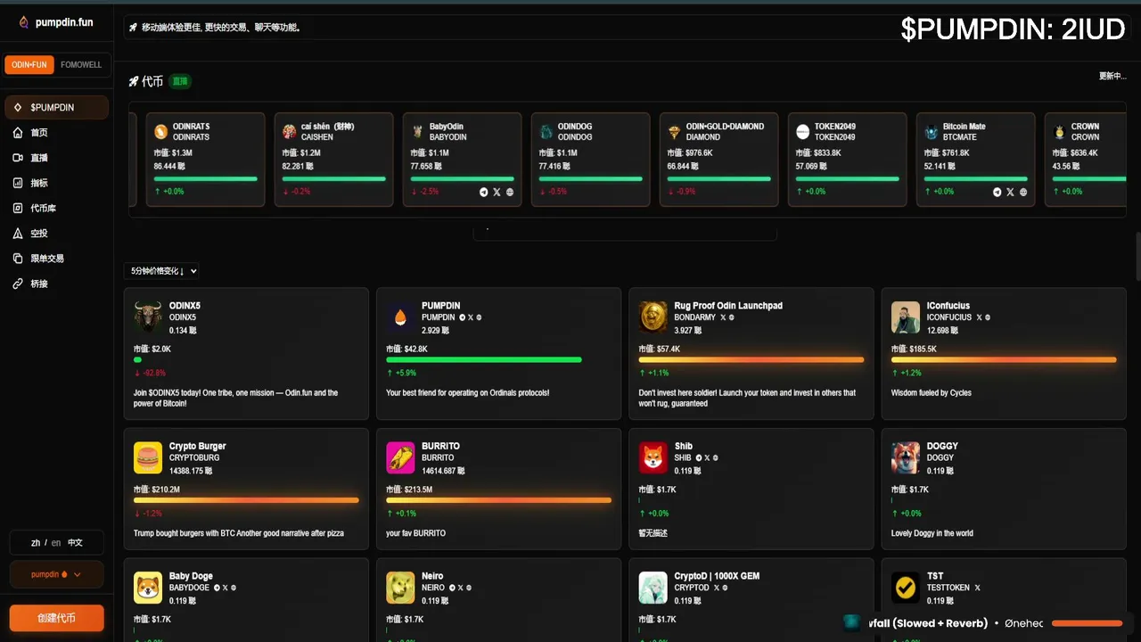Select zh language option
Viewport: 1141px width, 642px height.
pyautogui.click(x=36, y=542)
